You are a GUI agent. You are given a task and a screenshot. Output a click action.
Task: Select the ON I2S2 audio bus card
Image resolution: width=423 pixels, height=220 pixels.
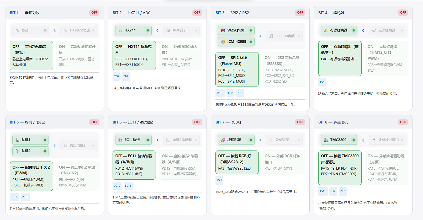[283, 69]
